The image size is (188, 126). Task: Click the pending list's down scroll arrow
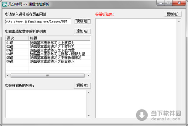click(89, 115)
